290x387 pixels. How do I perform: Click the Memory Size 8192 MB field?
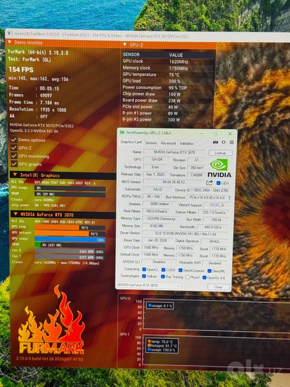(x=157, y=226)
